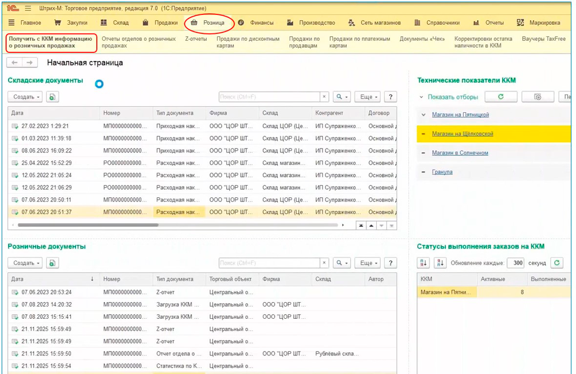Image resolution: width=576 pixels, height=374 pixels.
Task: Click the help button in Складские документы
Action: click(x=391, y=97)
